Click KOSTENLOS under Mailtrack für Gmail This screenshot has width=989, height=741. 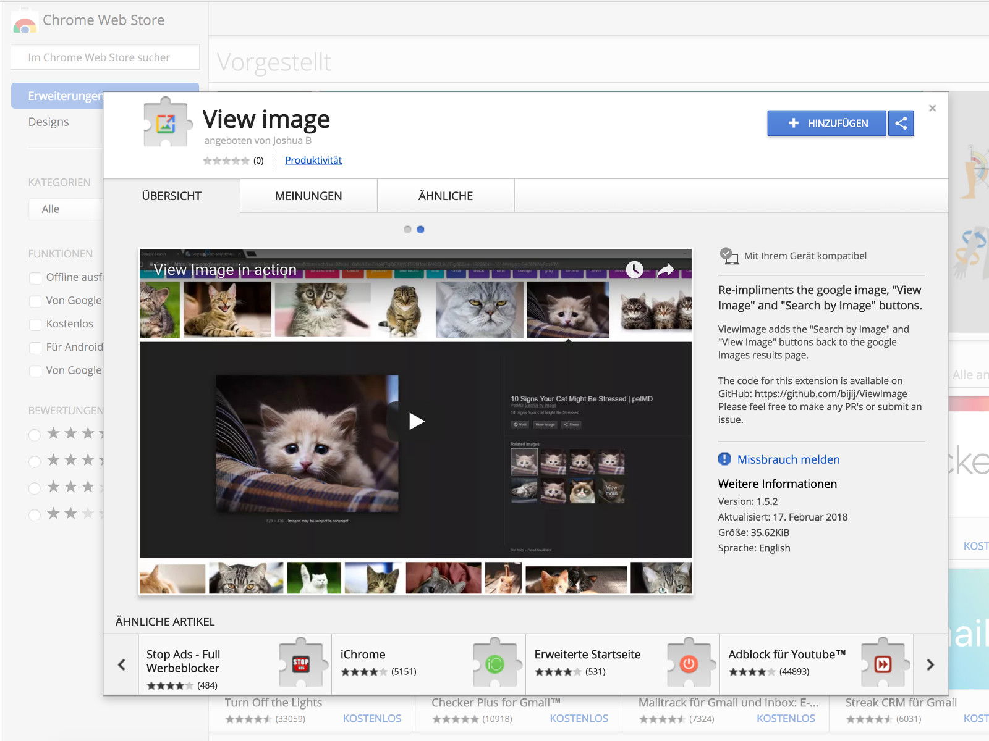pos(786,718)
